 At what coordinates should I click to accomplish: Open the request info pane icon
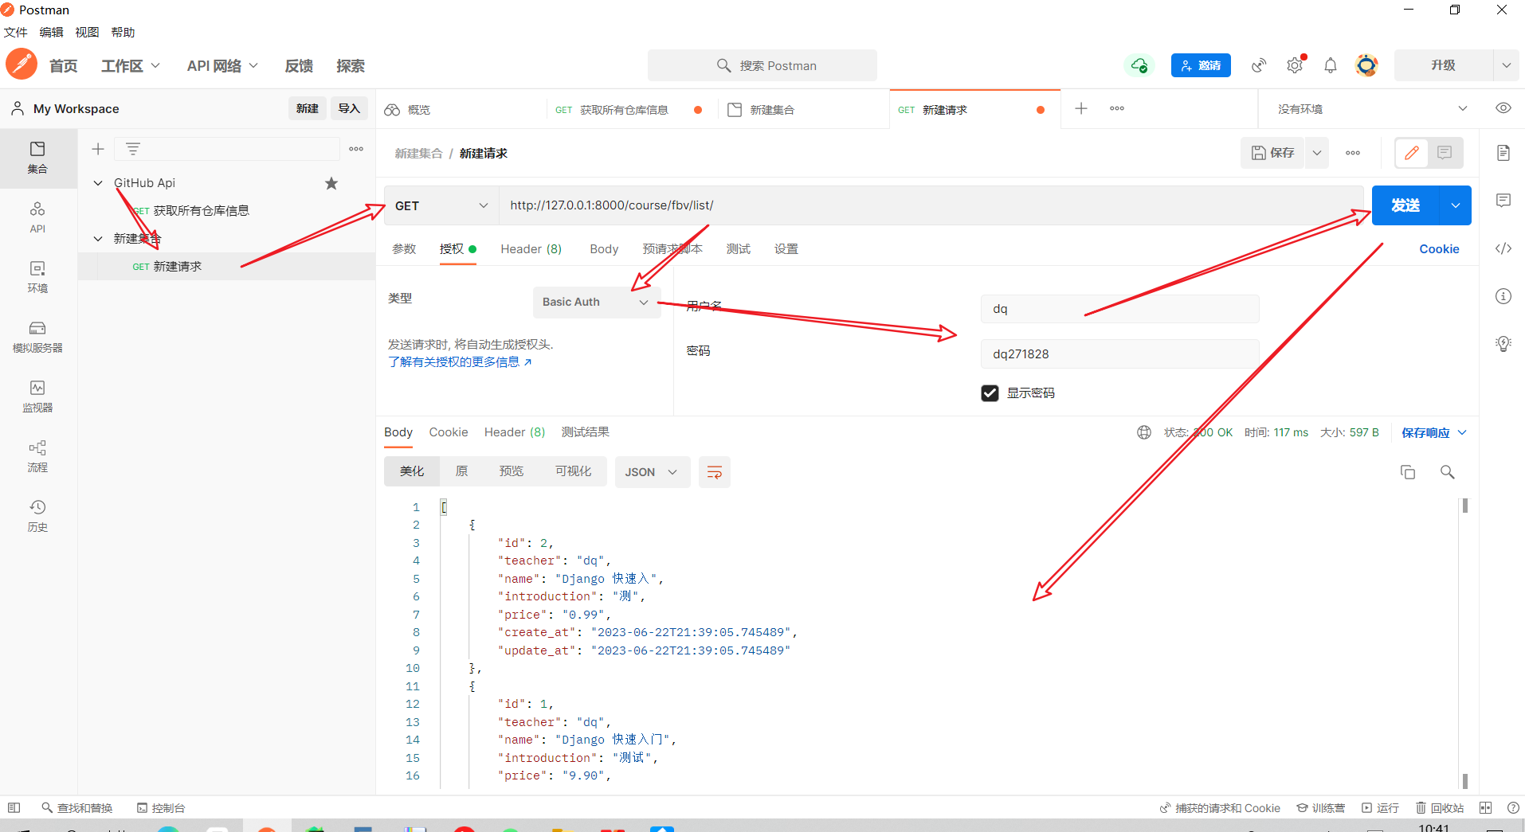(1503, 296)
